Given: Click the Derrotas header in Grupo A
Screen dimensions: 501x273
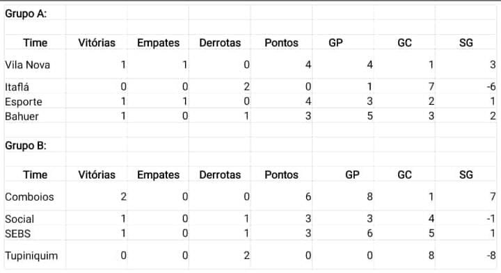Looking at the screenshot, I should coord(220,43).
